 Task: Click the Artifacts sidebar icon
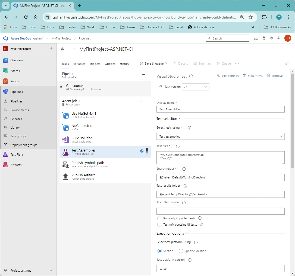5,165
